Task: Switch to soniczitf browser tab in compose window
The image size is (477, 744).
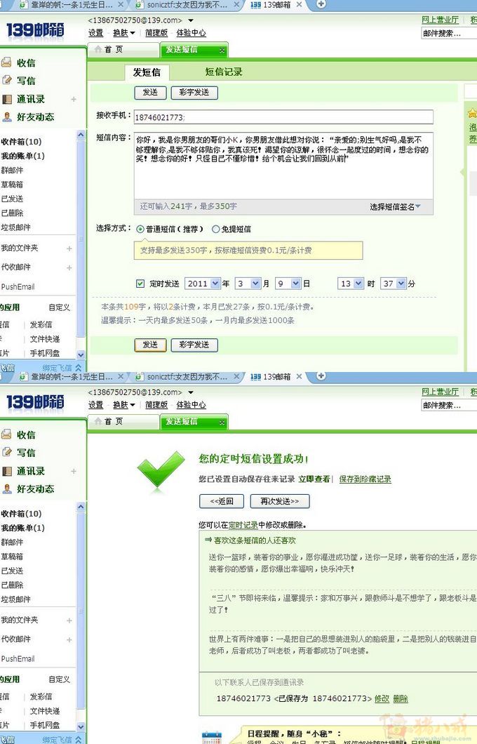Action: point(187,5)
